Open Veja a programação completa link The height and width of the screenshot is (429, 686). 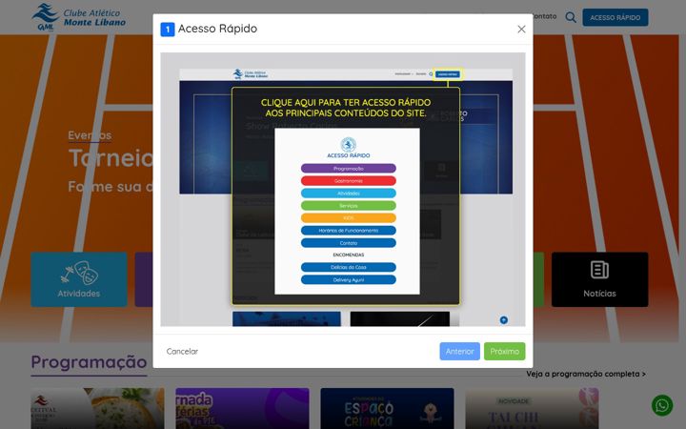click(x=586, y=374)
